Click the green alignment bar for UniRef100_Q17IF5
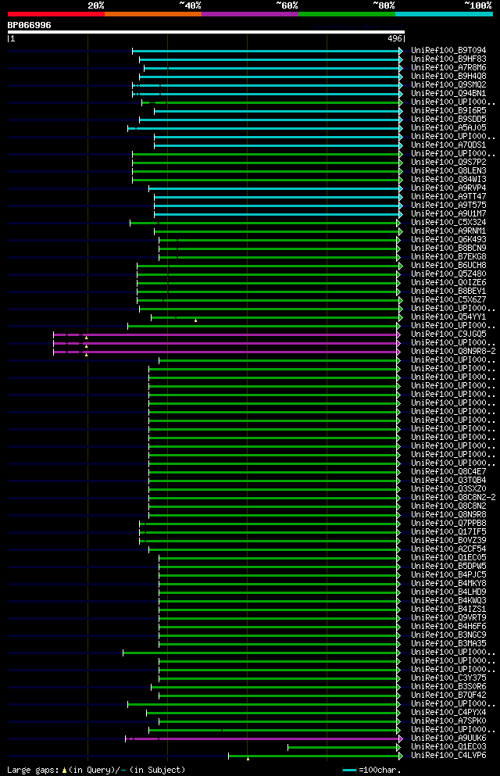 pos(269,532)
